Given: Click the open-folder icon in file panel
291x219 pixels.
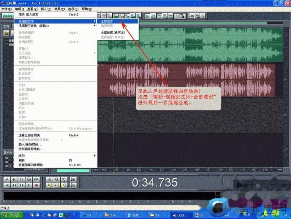Looking at the screenshot, I should pyautogui.click(x=6, y=33).
